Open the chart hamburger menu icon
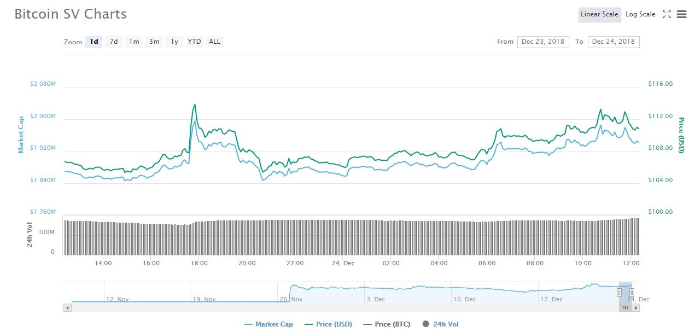Viewport: 689px width, 332px height. (x=681, y=15)
